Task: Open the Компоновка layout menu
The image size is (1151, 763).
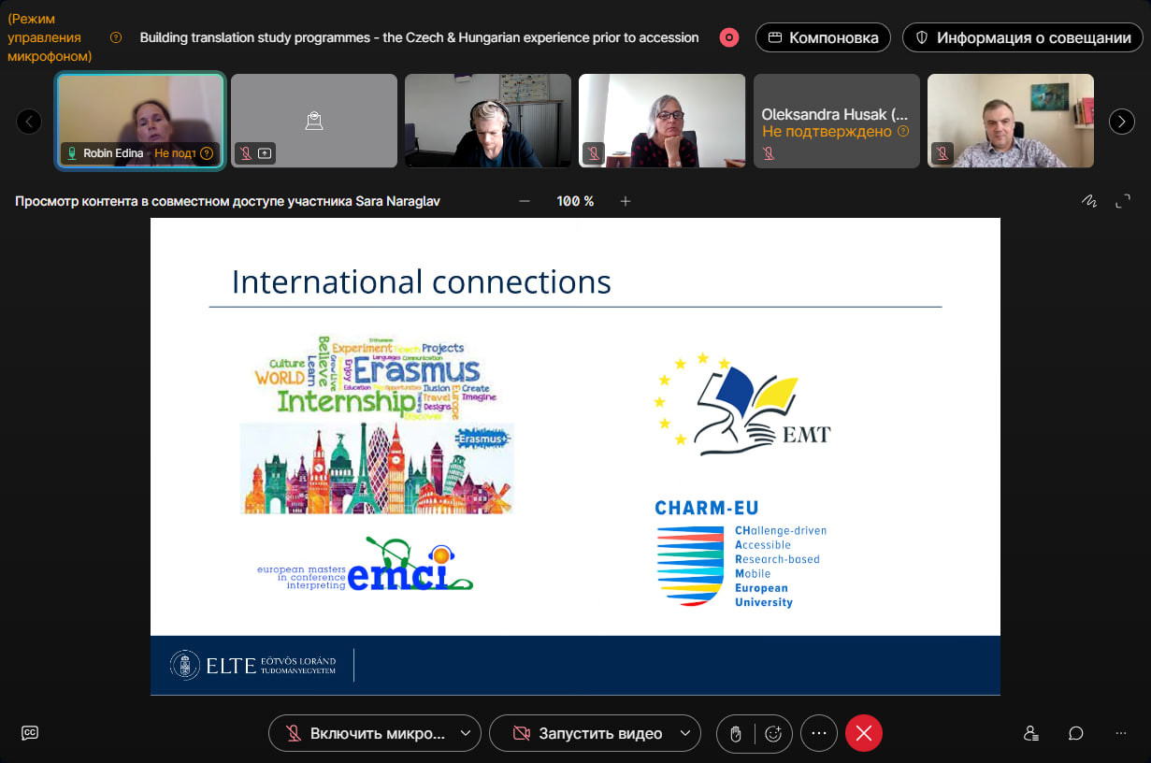Action: point(823,37)
